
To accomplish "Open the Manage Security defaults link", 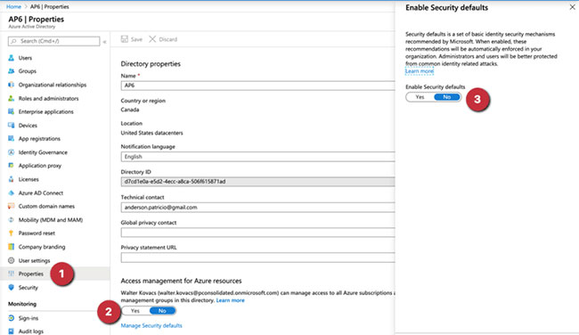I will (151, 325).
